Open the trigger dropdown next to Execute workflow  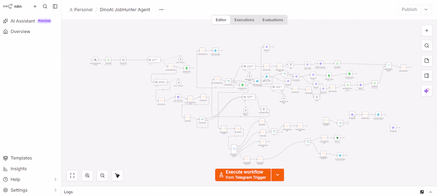pos(278,175)
